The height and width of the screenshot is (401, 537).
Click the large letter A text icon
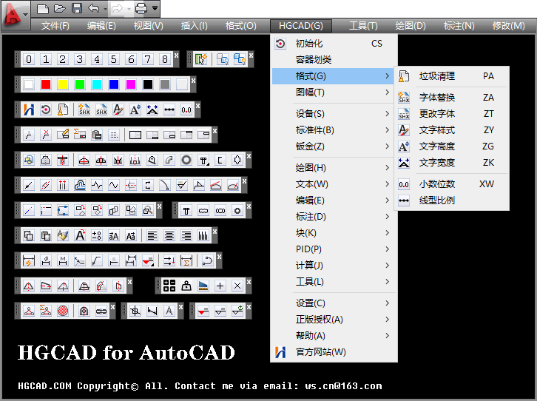pos(80,235)
